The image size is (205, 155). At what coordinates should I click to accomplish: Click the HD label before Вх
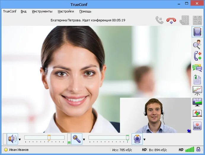pyautogui.click(x=144, y=150)
